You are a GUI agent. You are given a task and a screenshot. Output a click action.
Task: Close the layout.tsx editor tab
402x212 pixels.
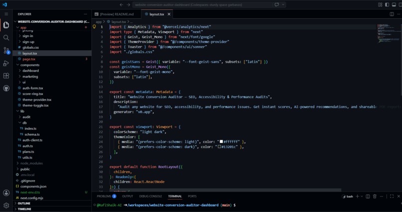[x=169, y=14]
